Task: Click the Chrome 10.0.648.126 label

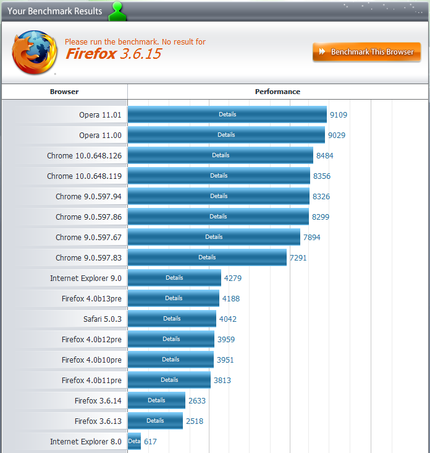Action: point(84,156)
